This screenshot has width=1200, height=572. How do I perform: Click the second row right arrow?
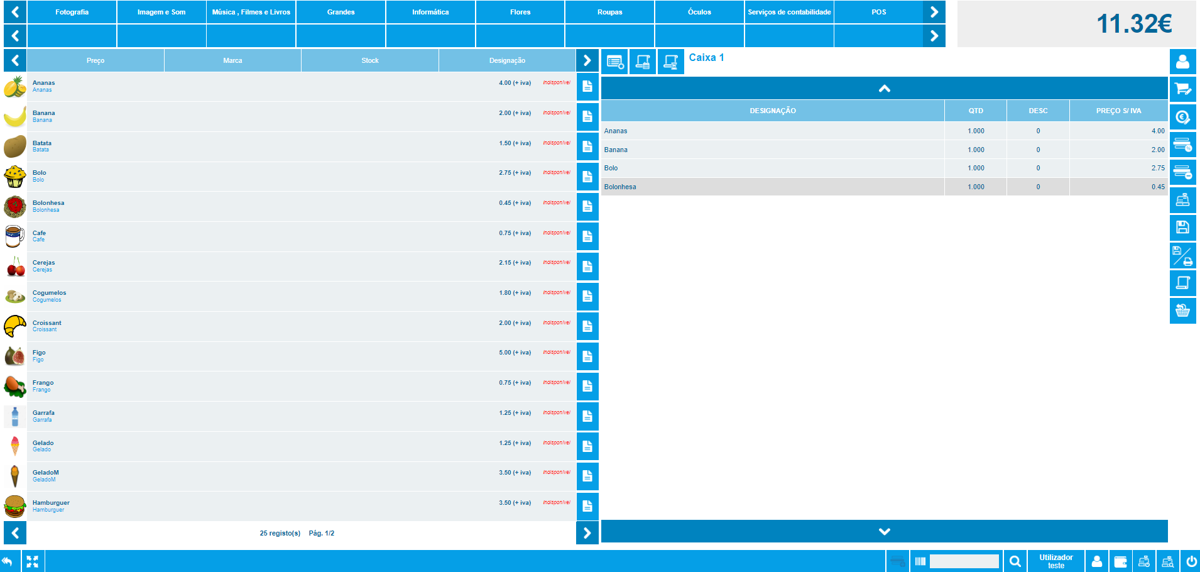934,36
